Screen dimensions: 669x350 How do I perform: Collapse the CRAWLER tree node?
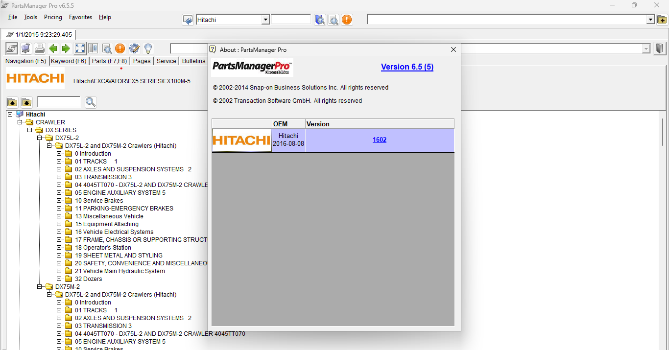(x=20, y=122)
